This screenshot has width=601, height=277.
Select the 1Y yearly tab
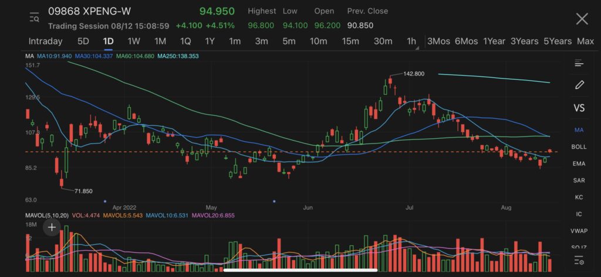(210, 42)
